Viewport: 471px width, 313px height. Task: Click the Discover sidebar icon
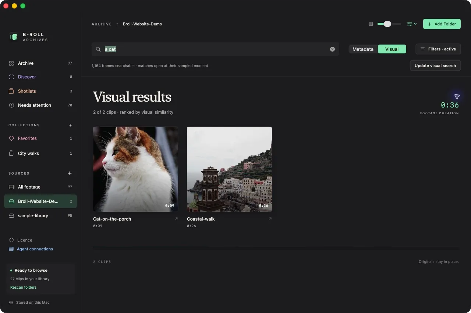11,77
